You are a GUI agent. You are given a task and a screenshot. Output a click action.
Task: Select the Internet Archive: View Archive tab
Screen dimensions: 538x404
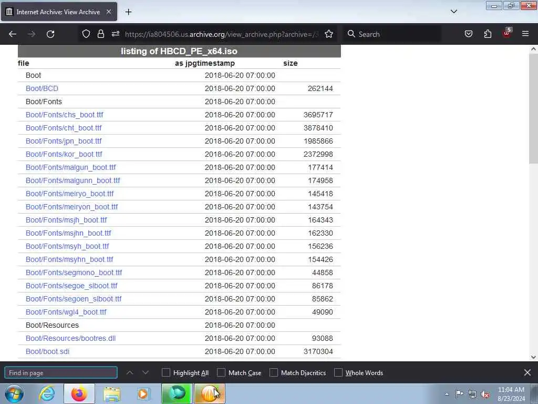[59, 12]
